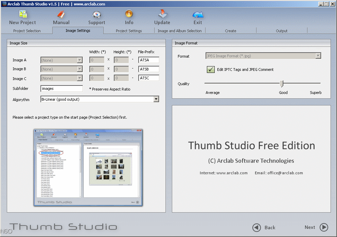Viewport: 337px width, 237px height.
Task: Open the Create tab
Action: click(231, 31)
